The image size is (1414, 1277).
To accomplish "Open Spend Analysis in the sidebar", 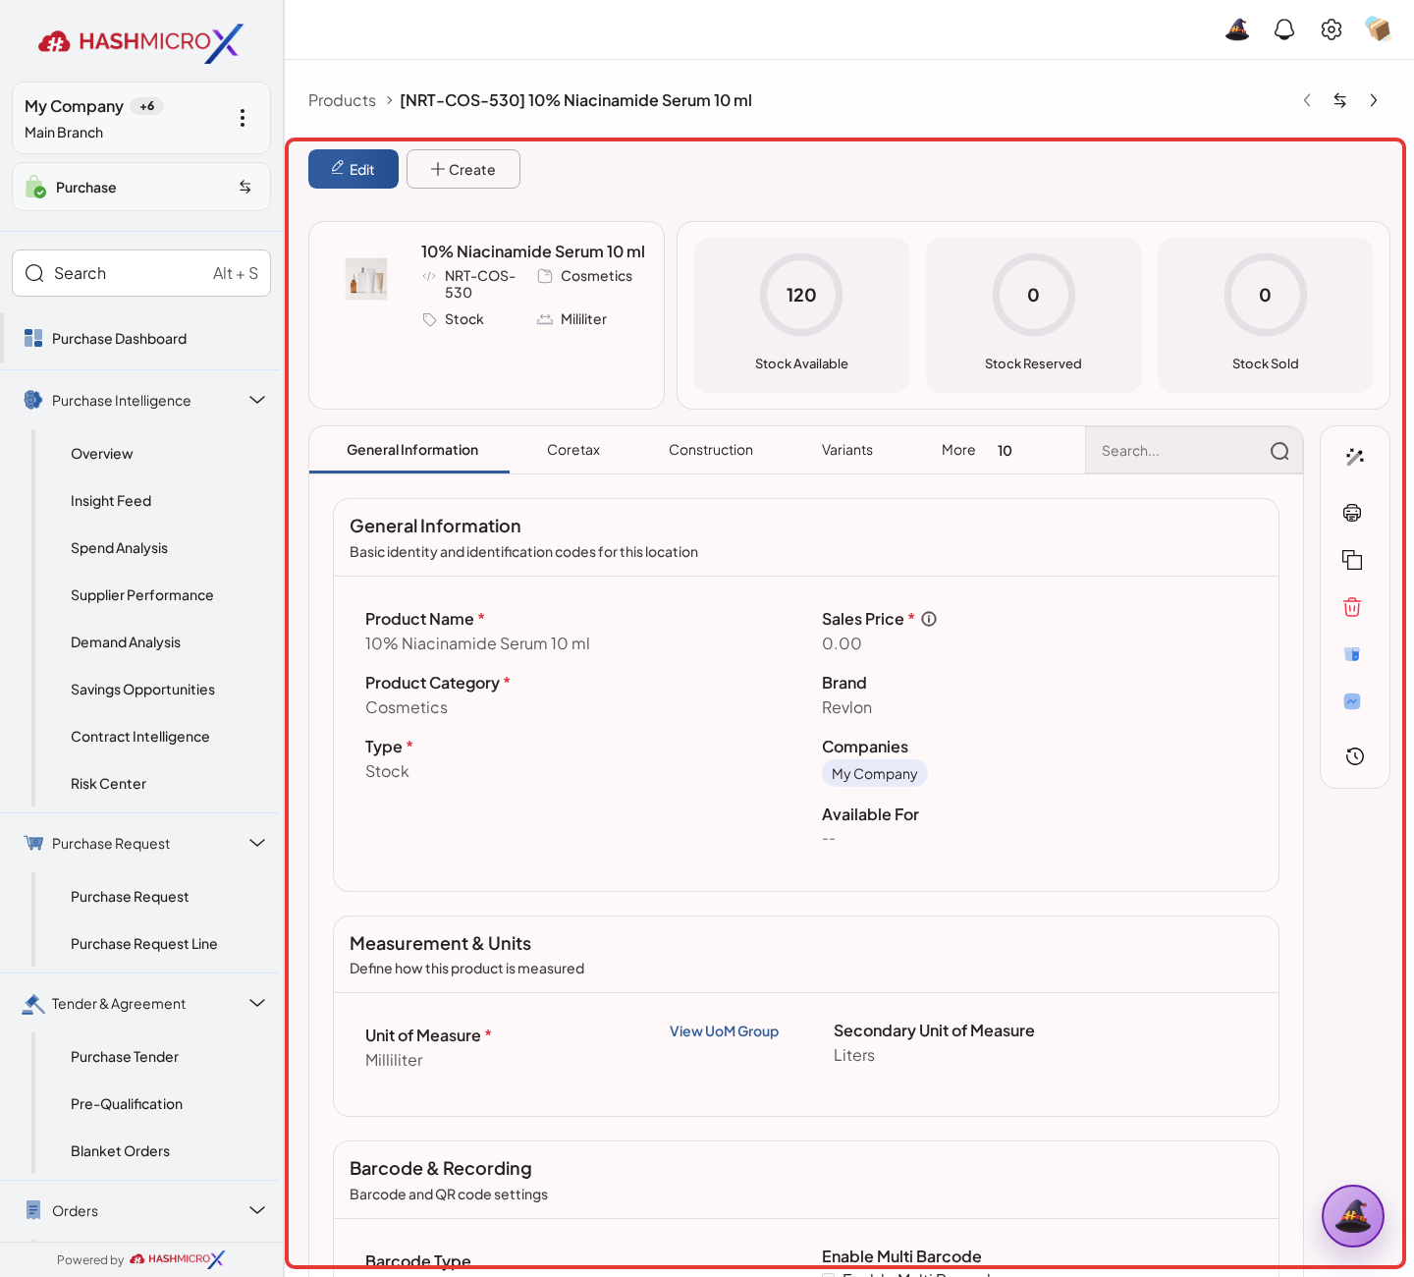I will [x=119, y=548].
